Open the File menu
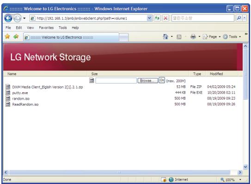Screen dimensions: 251x184 (8, 28)
